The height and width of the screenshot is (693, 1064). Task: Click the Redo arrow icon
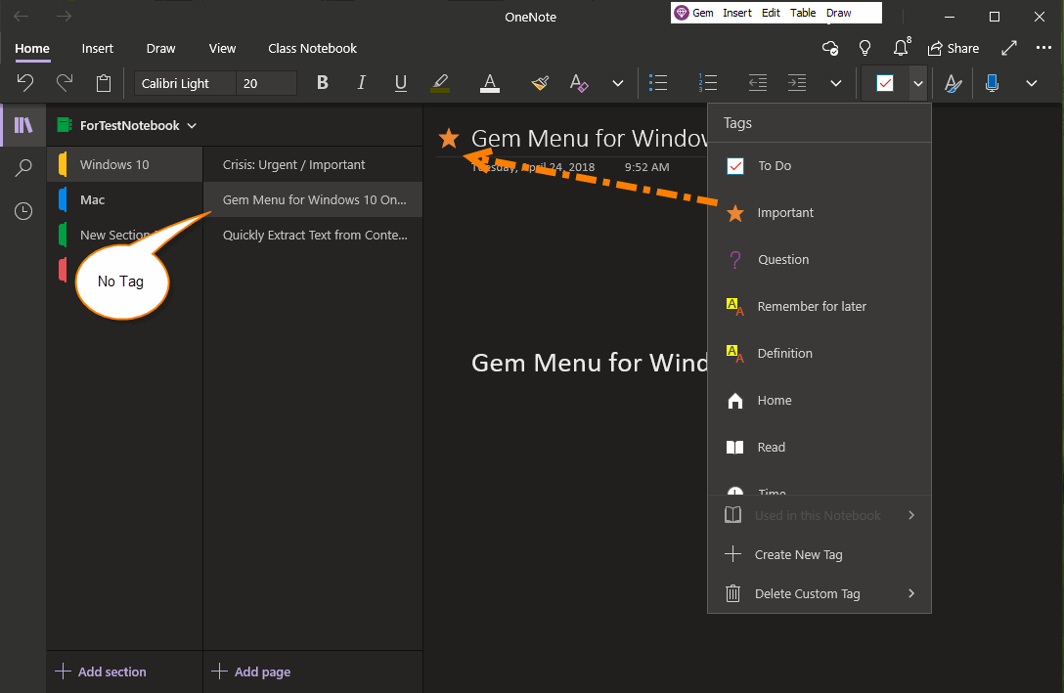coord(65,83)
